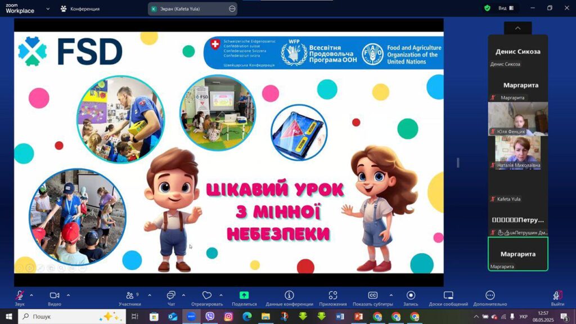Switch to Zoom app in the taskbar
Viewport: 576px width, 324px height.
click(191, 317)
